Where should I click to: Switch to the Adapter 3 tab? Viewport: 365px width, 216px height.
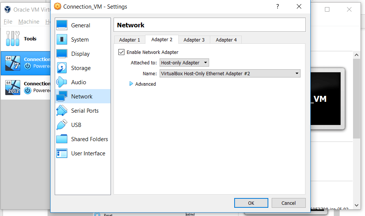tap(194, 40)
